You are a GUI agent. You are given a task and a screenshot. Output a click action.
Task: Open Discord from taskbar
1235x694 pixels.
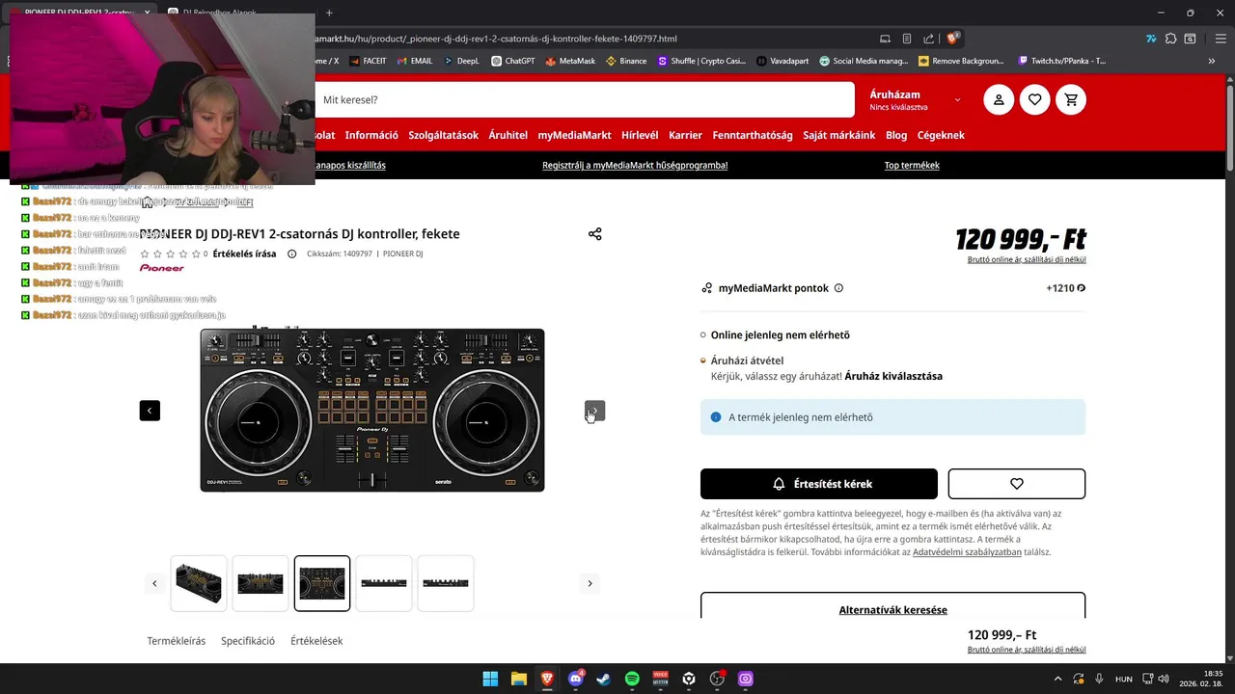[576, 679]
